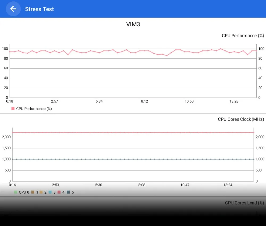Click the "2:57" time label
The image size is (266, 226).
[55, 101]
